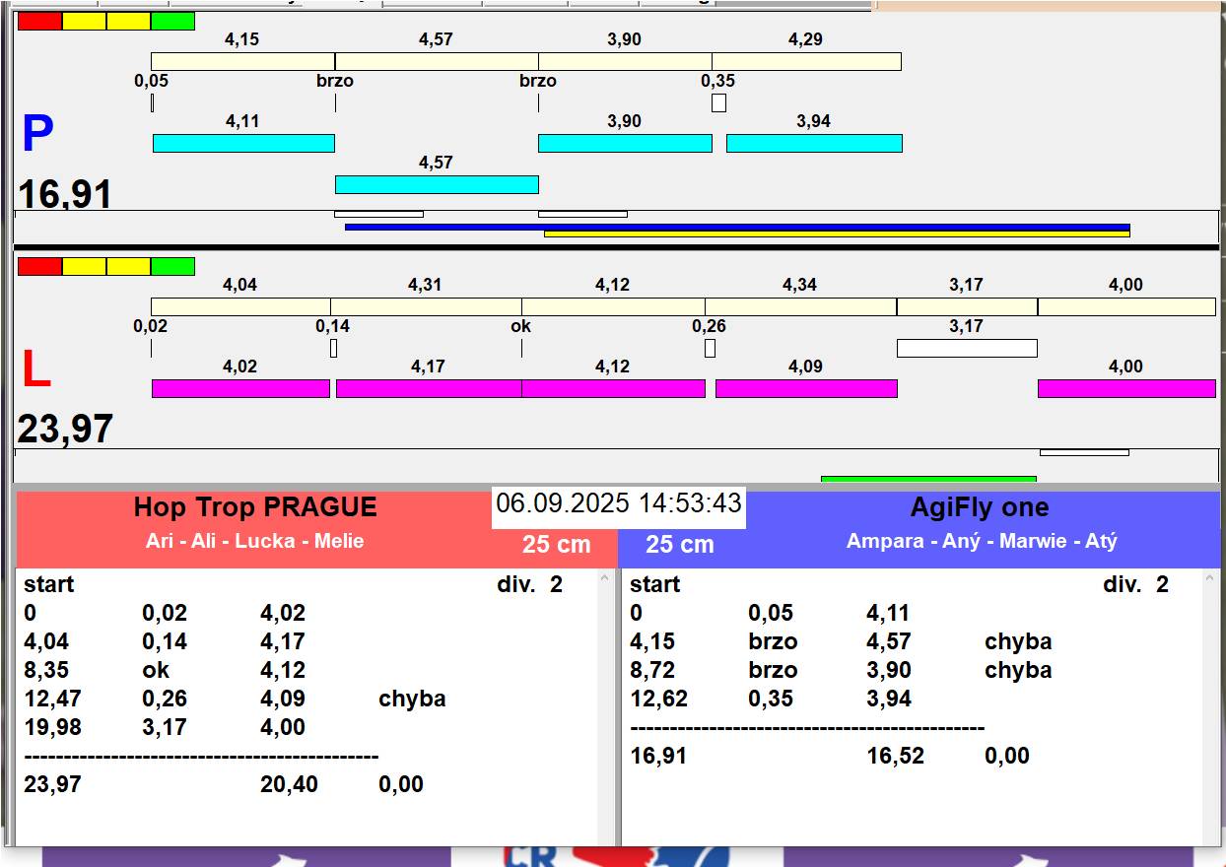Select the cream 4,34 split bar in lane L
This screenshot has width=1226, height=867.
[x=800, y=306]
